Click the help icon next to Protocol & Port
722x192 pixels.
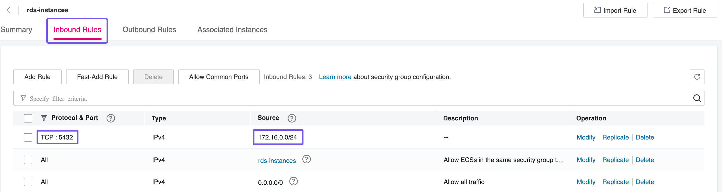tap(111, 118)
